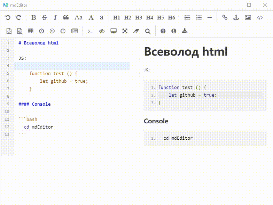The image size is (273, 205).
Task: Open the help dialog
Action: pyautogui.click(x=163, y=31)
